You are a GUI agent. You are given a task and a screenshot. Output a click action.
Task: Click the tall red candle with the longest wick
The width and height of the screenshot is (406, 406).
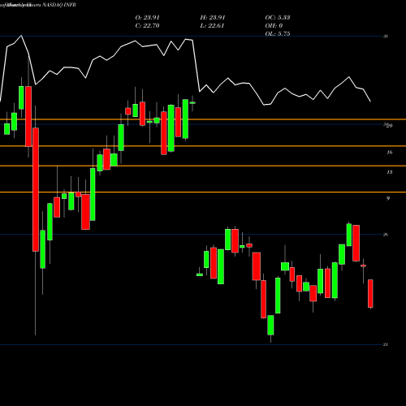36,189
